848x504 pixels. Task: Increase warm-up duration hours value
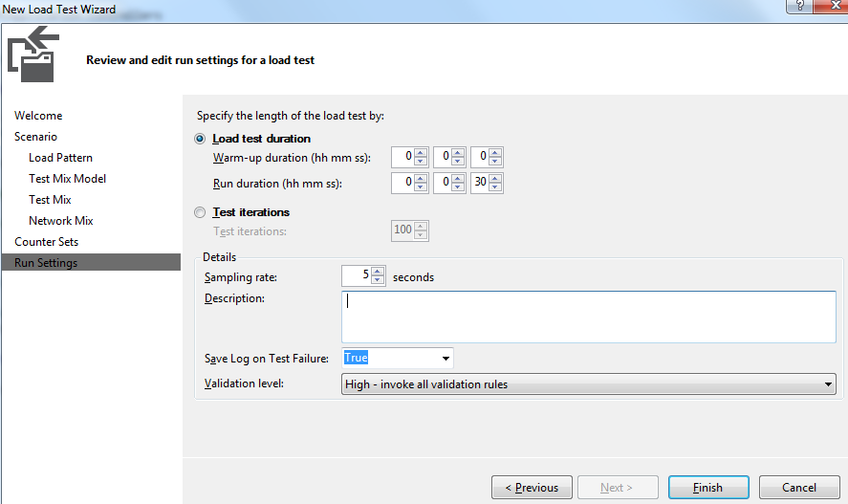[x=422, y=151]
